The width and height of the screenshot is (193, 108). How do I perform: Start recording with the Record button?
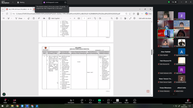point(126,101)
